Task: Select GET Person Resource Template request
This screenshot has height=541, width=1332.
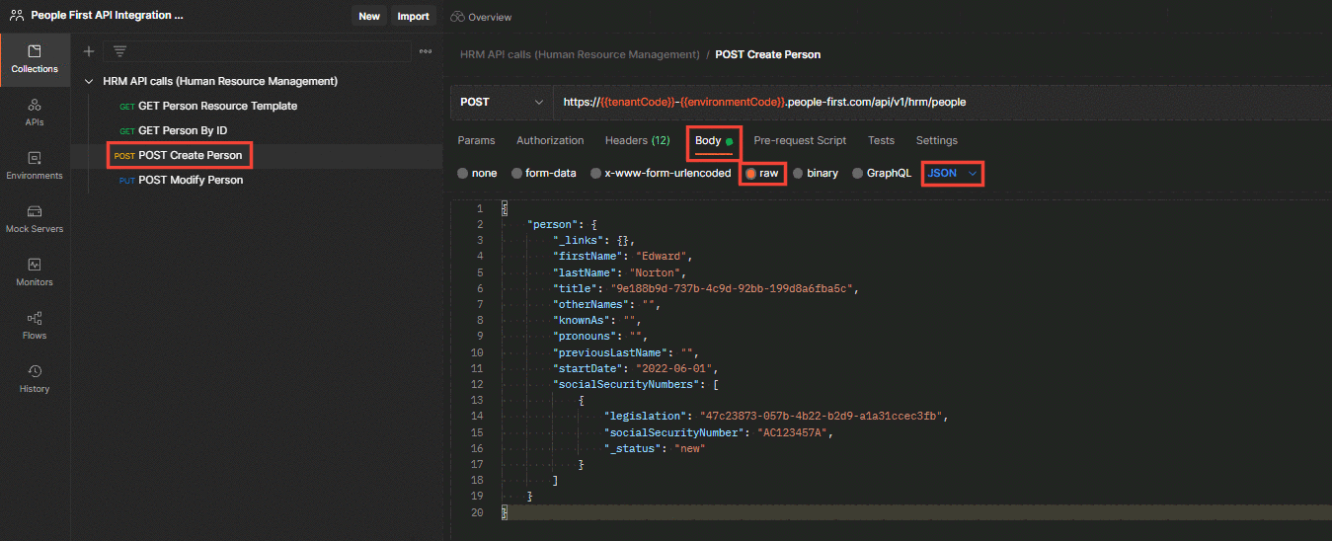Action: coord(217,106)
